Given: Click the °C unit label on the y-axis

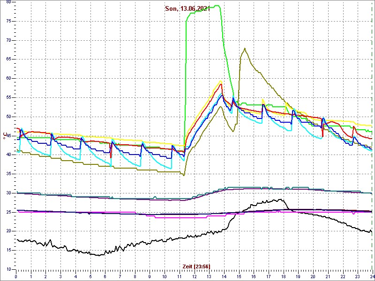Looking at the screenshot, I should [5, 136].
